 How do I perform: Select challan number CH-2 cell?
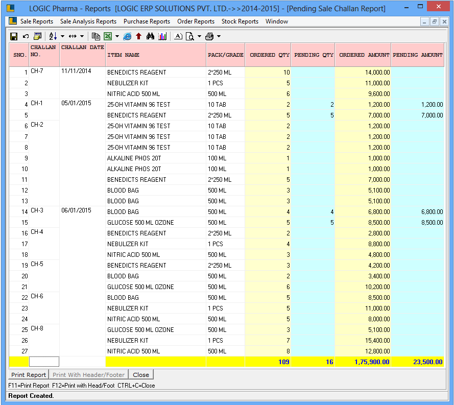click(44, 163)
